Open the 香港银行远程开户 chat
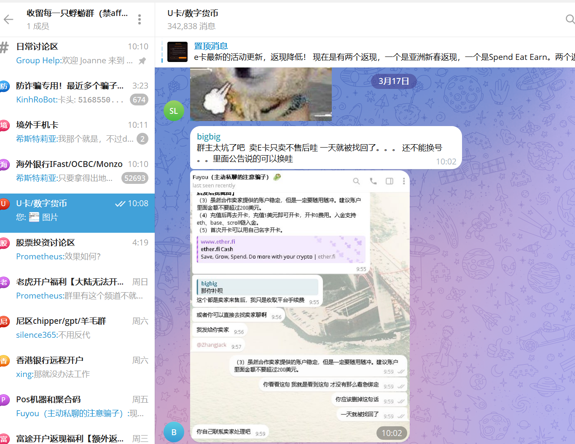Screen dimensions: 575x444 49,360
